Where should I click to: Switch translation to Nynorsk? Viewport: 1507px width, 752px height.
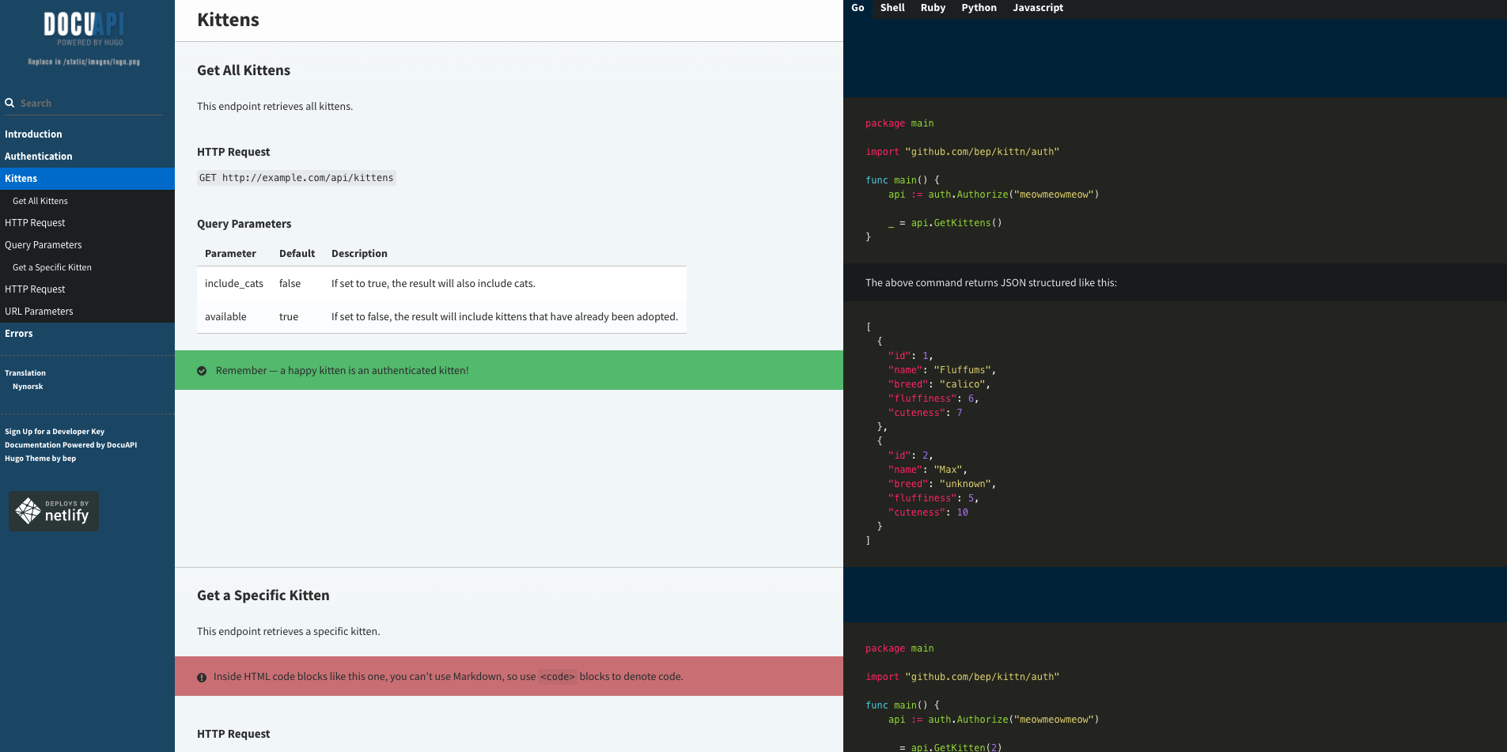point(28,387)
